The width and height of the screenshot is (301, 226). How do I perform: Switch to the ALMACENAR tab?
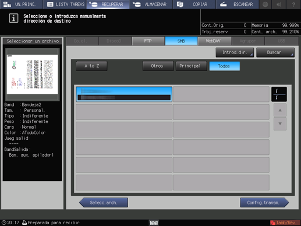(151, 4)
